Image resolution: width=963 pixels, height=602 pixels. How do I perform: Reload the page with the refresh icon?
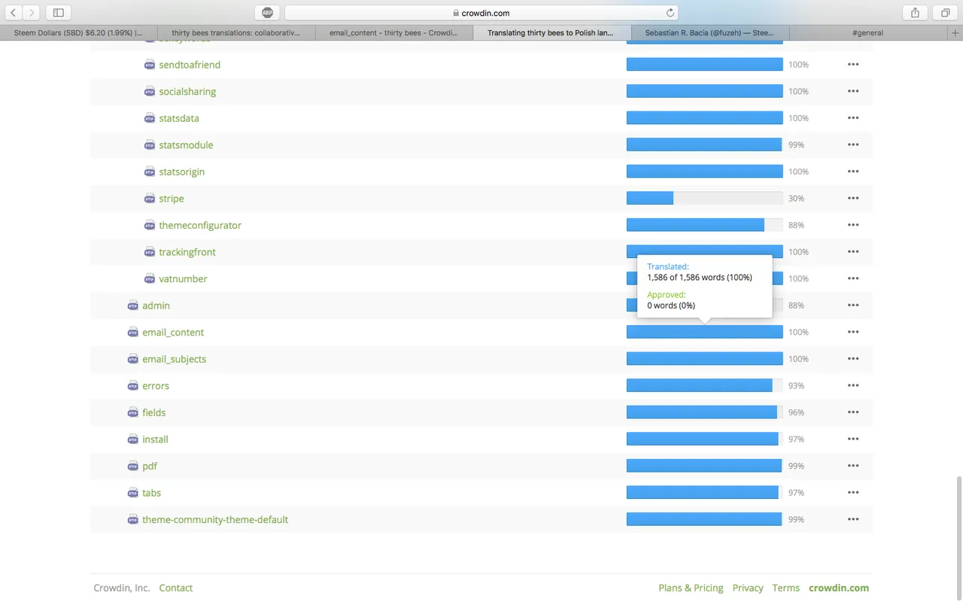click(670, 13)
